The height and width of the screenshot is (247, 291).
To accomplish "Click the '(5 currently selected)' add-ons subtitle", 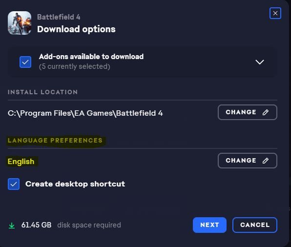I will (75, 66).
